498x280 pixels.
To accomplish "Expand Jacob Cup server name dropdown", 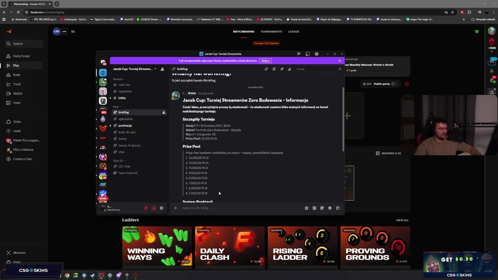I will tap(155, 69).
